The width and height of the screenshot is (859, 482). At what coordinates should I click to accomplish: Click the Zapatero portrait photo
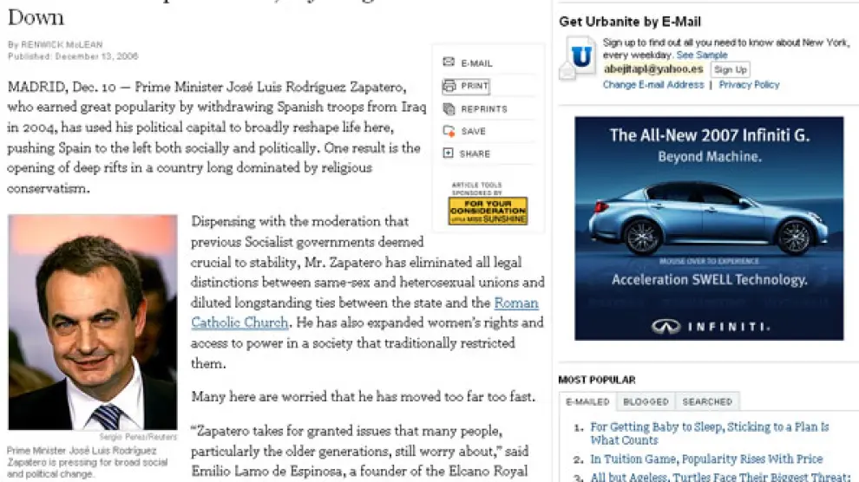click(93, 322)
